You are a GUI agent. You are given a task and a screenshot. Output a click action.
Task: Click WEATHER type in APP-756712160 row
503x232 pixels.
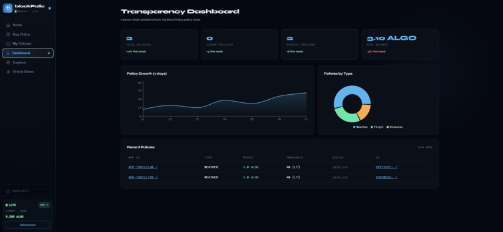(211, 167)
